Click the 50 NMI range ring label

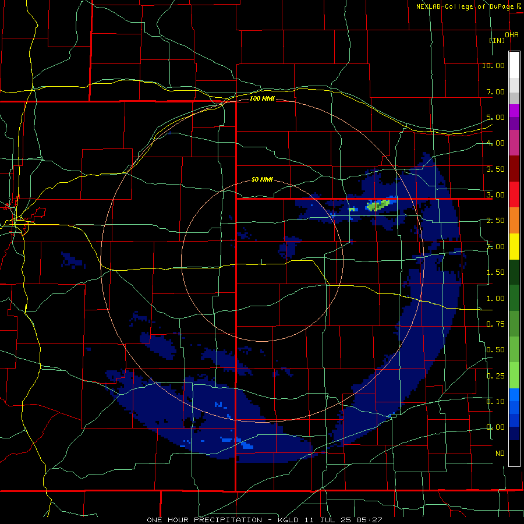click(x=262, y=179)
